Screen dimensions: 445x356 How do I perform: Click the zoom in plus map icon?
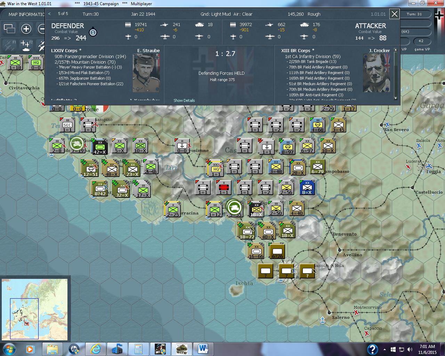click(x=26, y=29)
